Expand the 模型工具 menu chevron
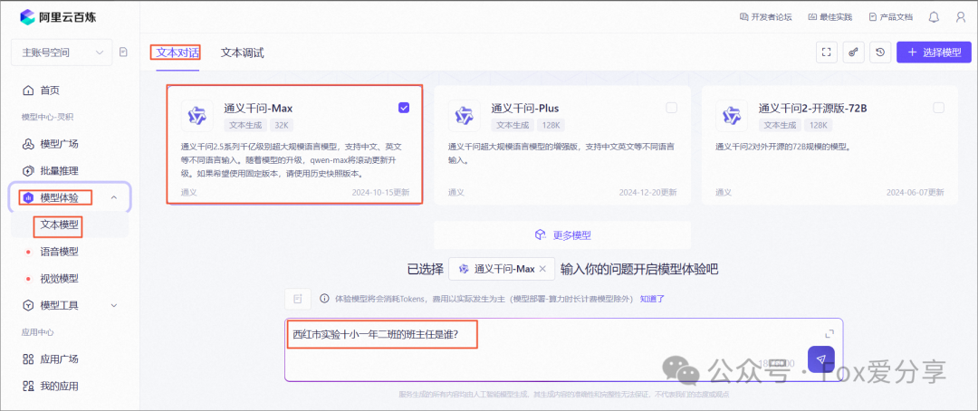This screenshot has height=411, width=978. click(113, 306)
